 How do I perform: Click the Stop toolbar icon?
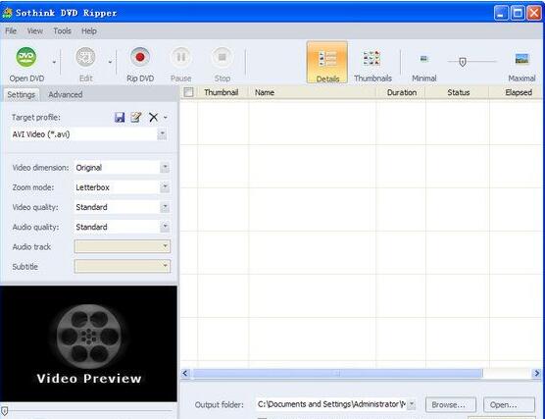click(x=223, y=57)
